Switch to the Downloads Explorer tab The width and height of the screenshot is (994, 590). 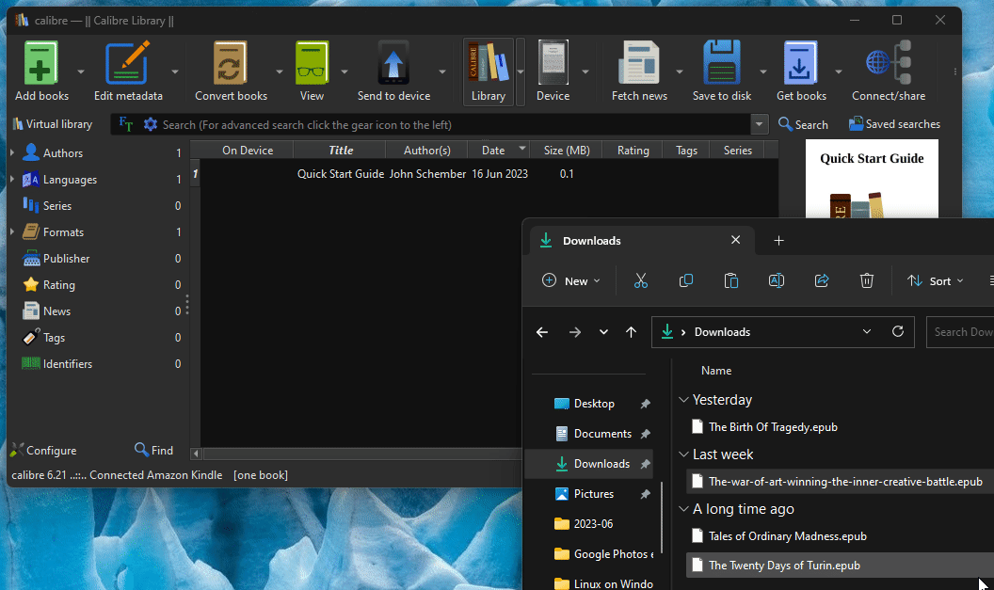pyautogui.click(x=591, y=241)
